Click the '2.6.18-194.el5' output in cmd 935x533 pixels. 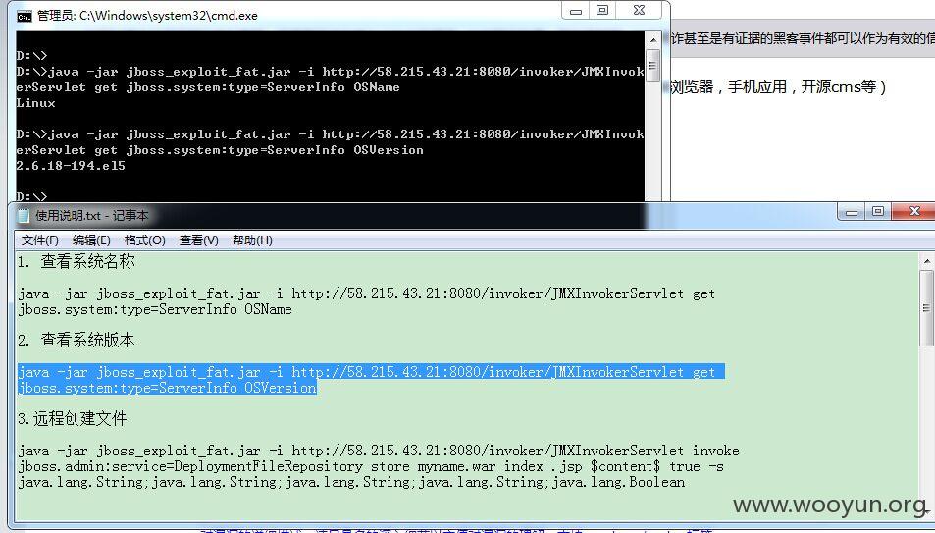pos(71,166)
